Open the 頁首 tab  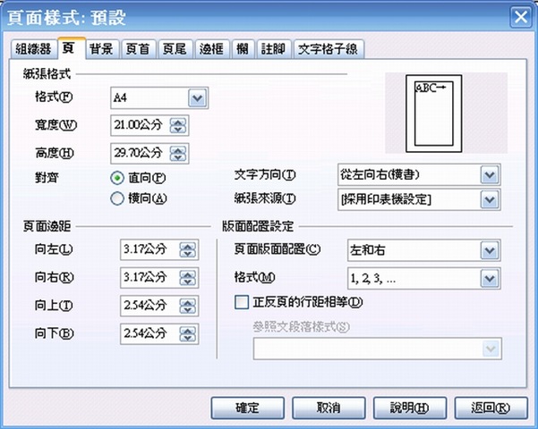tap(139, 49)
